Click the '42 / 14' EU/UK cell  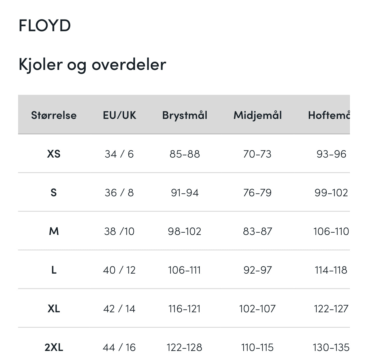click(x=119, y=309)
